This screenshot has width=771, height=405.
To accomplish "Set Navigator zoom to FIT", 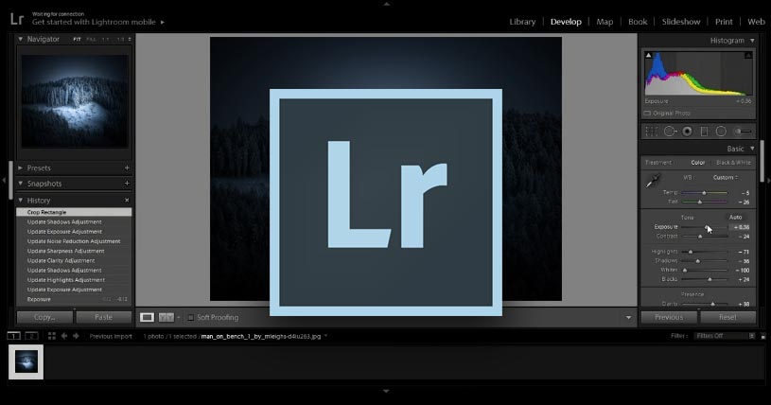I will pos(77,39).
